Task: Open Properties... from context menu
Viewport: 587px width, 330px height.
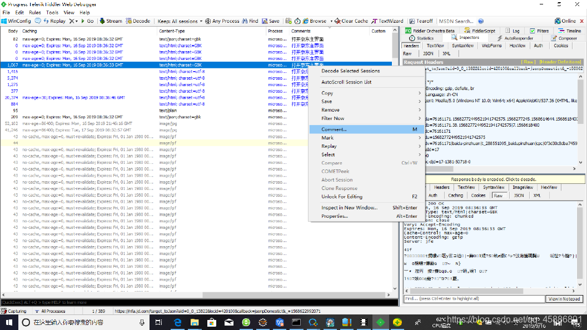Action: (x=366, y=216)
